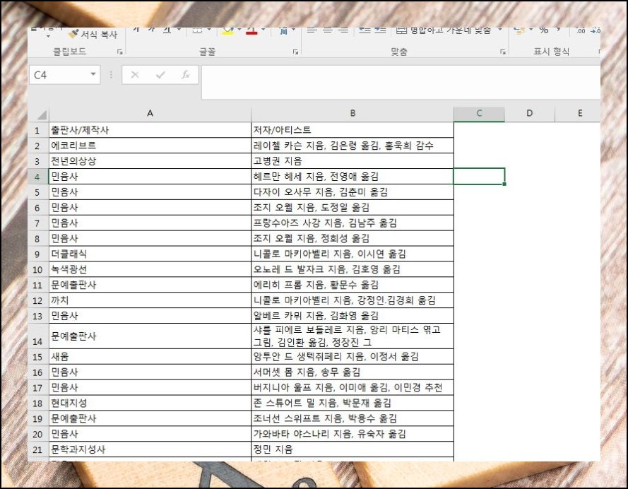The height and width of the screenshot is (489, 628).
Task: Click the cell '헤르만 헤세 지음, 전영애 옮김'
Action: click(352, 177)
